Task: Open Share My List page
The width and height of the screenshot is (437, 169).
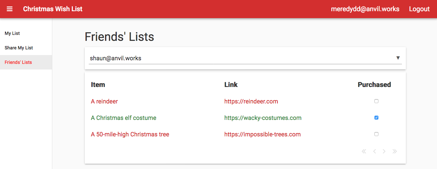Action: pyautogui.click(x=19, y=48)
